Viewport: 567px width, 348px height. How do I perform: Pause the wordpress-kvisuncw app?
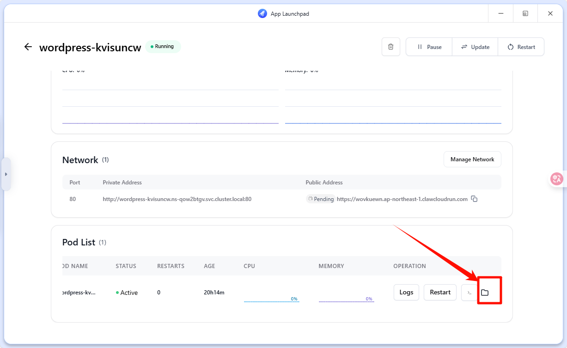[429, 47]
